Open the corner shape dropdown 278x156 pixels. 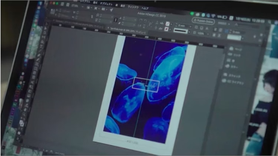pos(234,37)
